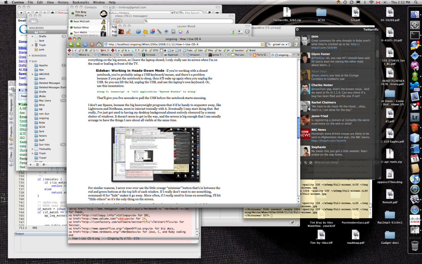Open the Trash in the Dock

pyautogui.click(x=415, y=245)
